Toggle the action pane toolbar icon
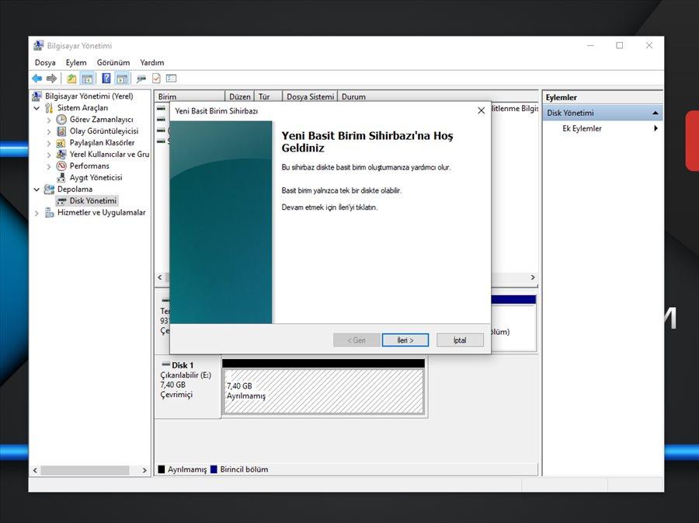Image resolution: width=699 pixels, height=523 pixels. tap(121, 78)
